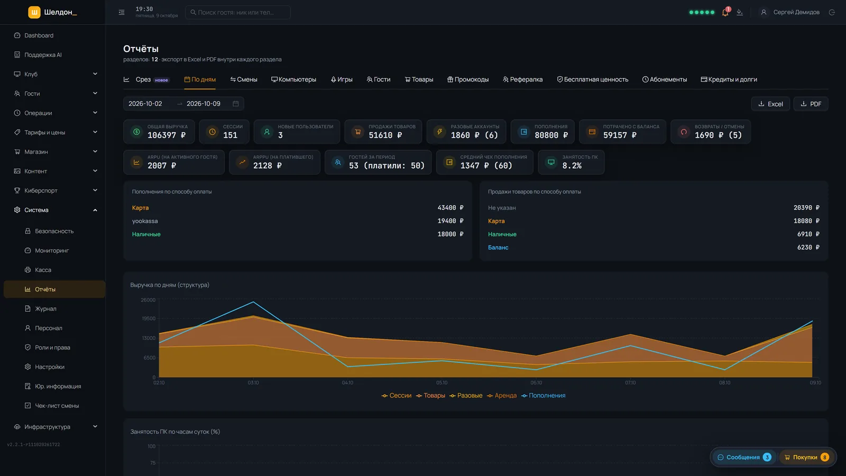Click the sidebar collapse menu icon

pyautogui.click(x=122, y=12)
